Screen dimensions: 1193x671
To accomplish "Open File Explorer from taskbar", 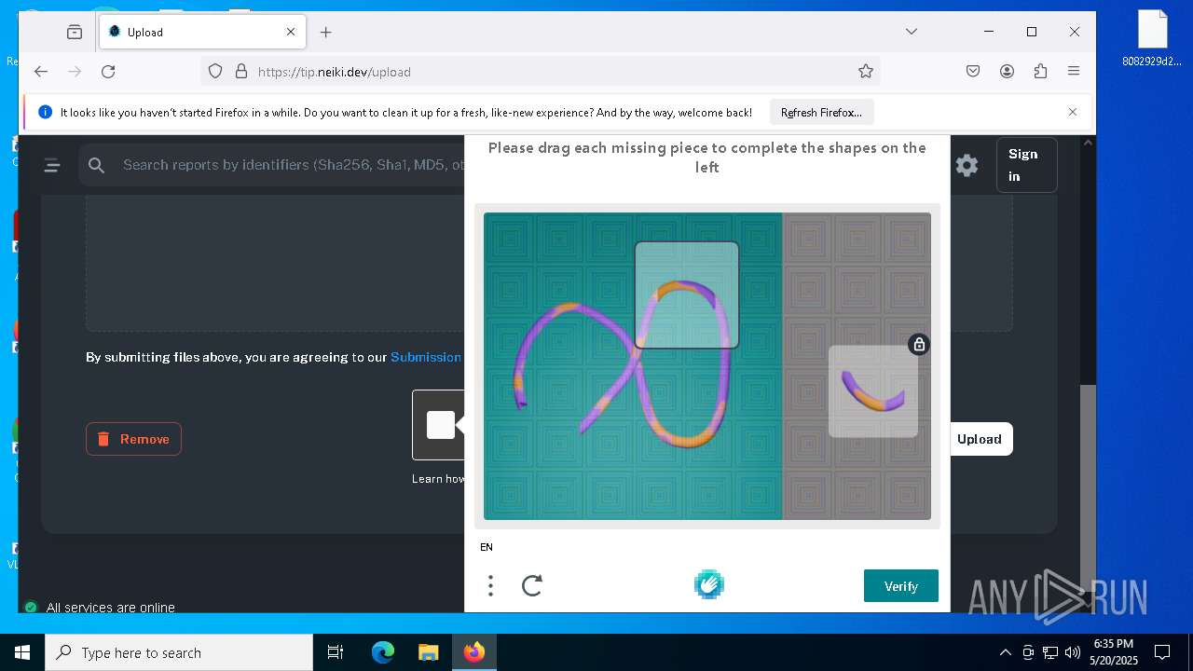I will [x=428, y=652].
